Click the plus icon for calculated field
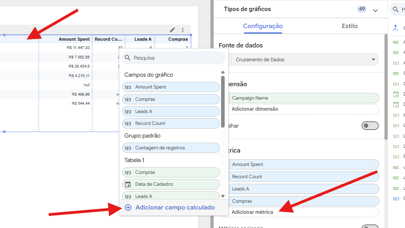This screenshot has width=405, height=228. 128,207
